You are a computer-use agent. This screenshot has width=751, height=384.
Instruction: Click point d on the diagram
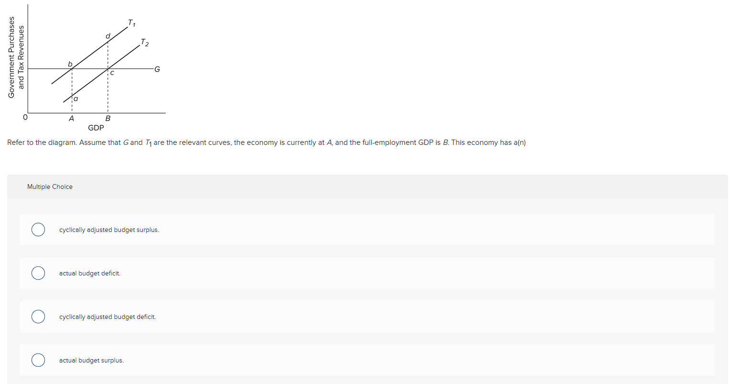[107, 35]
